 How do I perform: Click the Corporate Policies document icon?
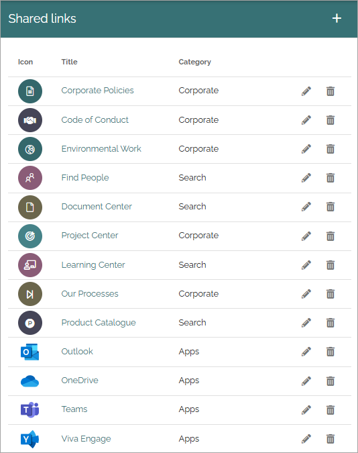pos(30,91)
